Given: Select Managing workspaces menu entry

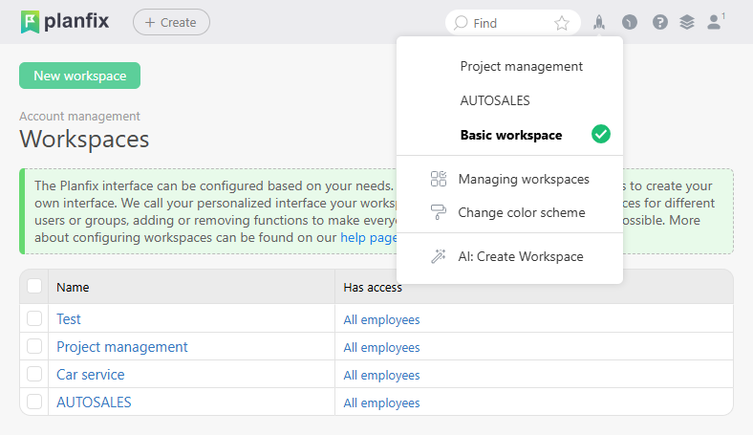Looking at the screenshot, I should (523, 179).
